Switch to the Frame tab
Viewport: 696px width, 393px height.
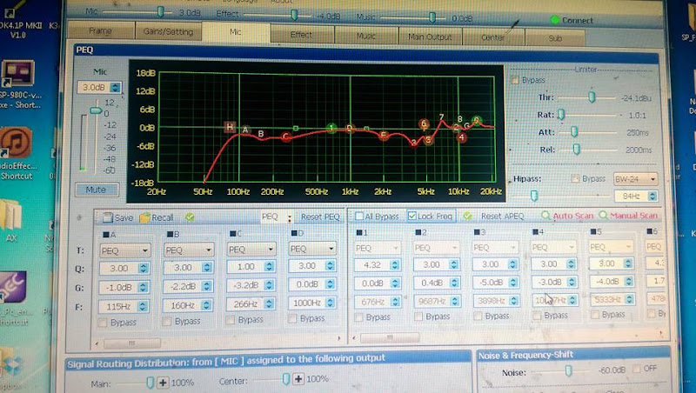[x=100, y=30]
